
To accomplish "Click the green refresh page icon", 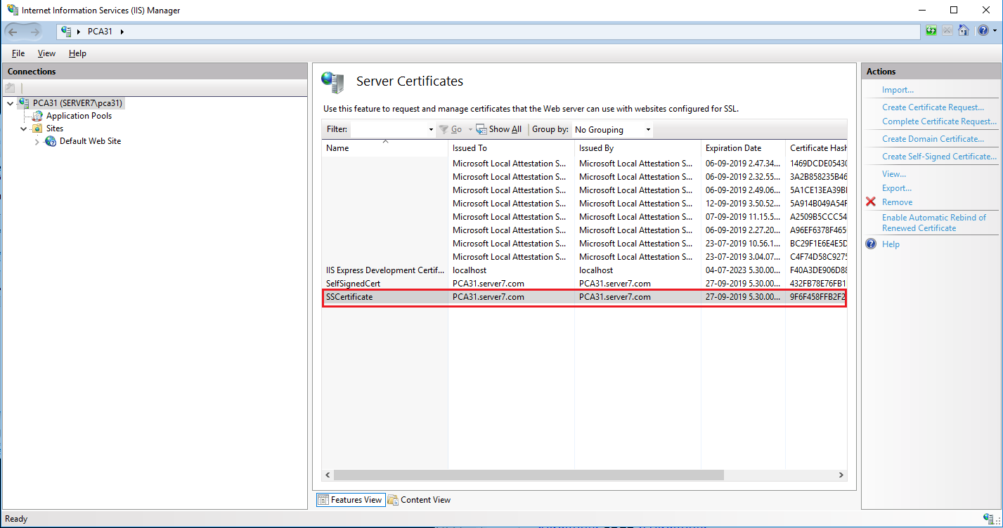I will pos(931,31).
